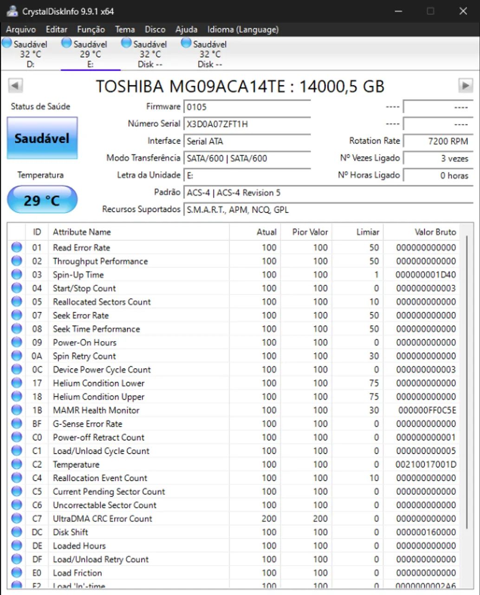Select the Uncorrectable Sector Count row name

(104, 505)
